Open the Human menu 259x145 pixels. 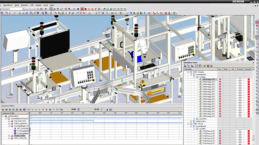pyautogui.click(x=38, y=5)
